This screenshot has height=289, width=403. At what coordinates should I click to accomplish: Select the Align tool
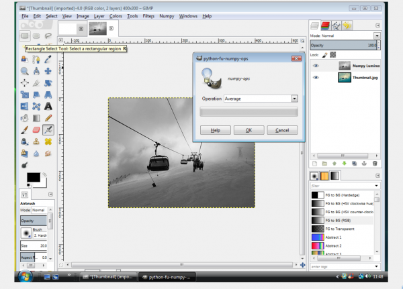tap(25, 83)
